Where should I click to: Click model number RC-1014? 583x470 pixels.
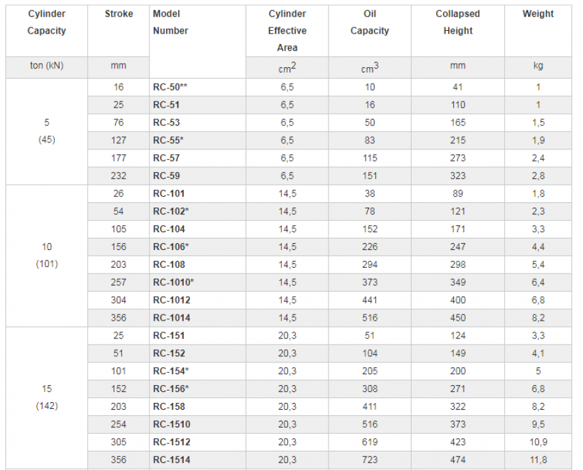[171, 318]
